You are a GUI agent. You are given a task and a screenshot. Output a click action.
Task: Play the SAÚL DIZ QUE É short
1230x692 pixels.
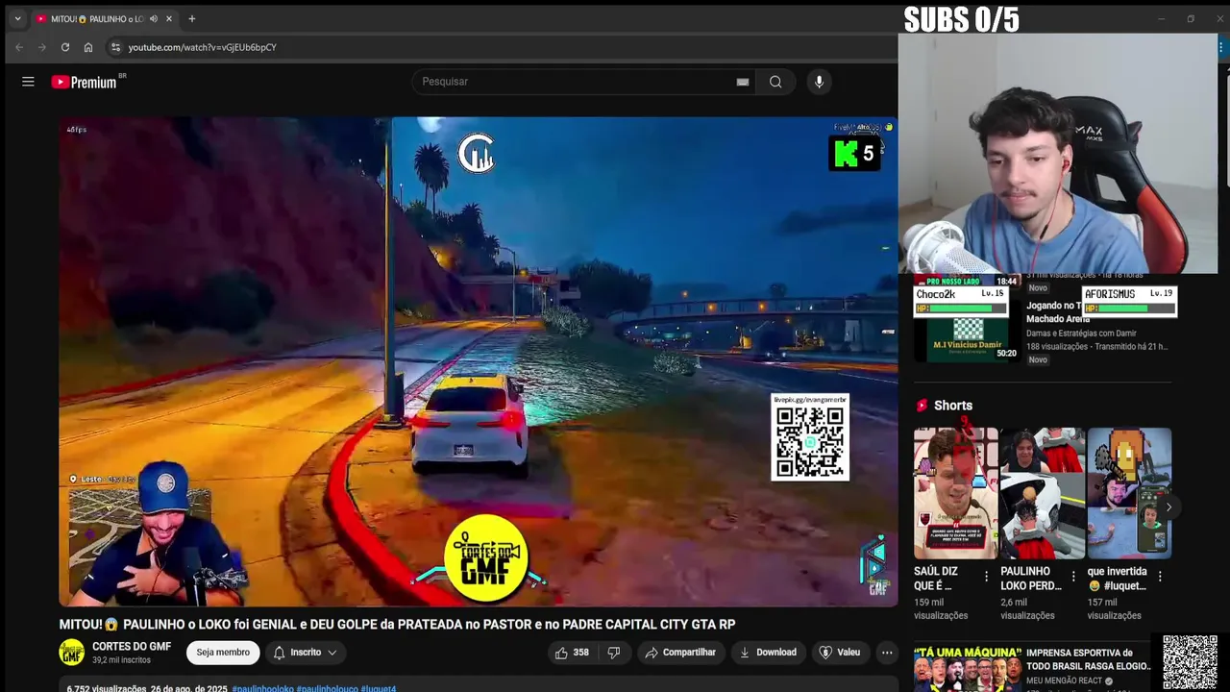point(955,493)
